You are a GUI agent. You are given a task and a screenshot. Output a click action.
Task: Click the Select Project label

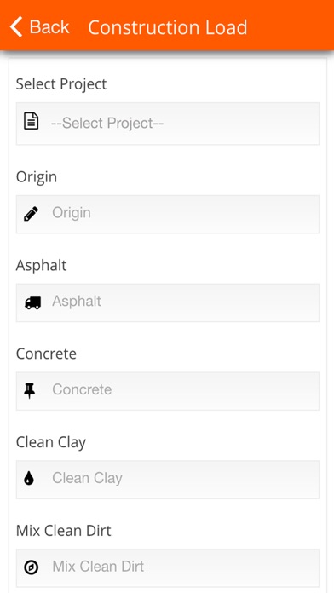(61, 84)
